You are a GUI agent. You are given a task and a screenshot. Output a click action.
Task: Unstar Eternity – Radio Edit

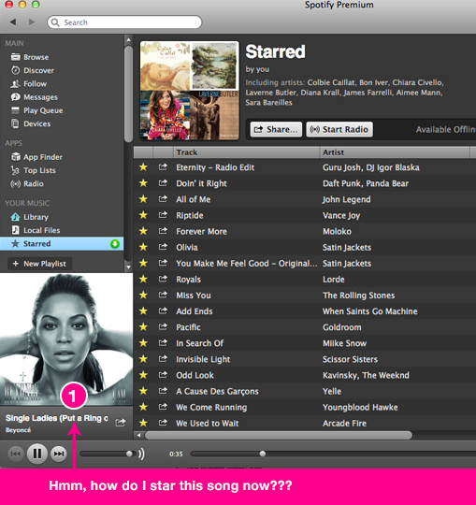143,167
